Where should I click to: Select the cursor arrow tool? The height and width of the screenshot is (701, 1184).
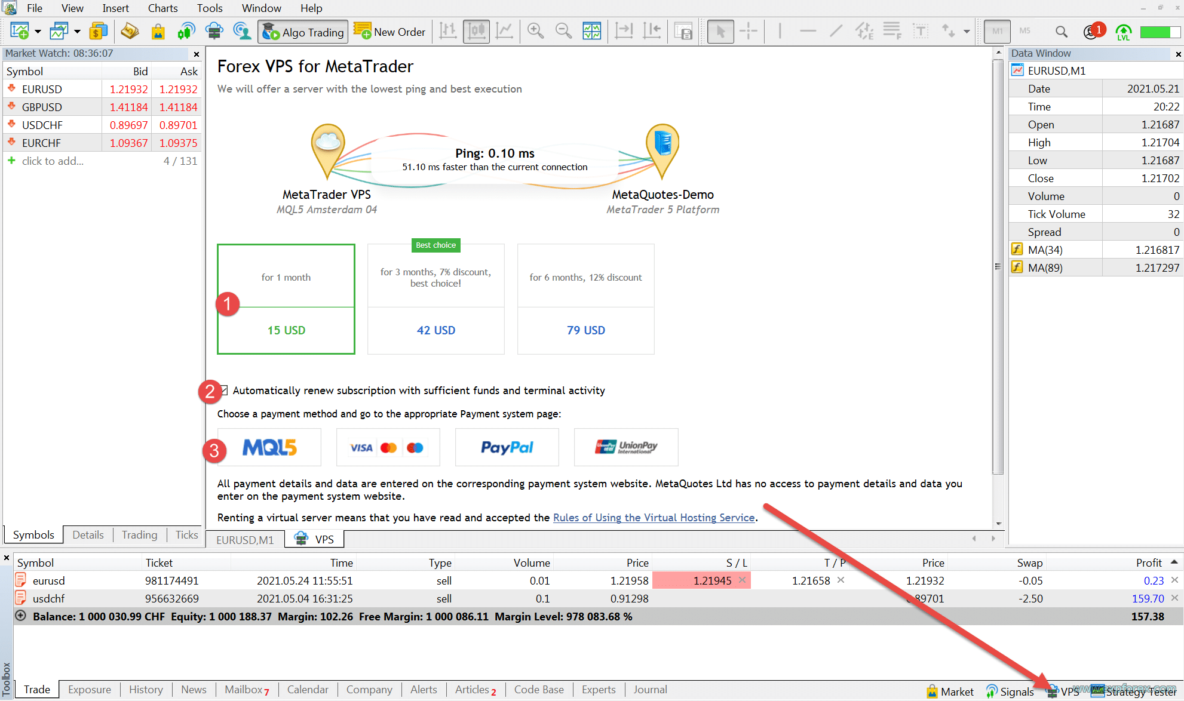[720, 31]
